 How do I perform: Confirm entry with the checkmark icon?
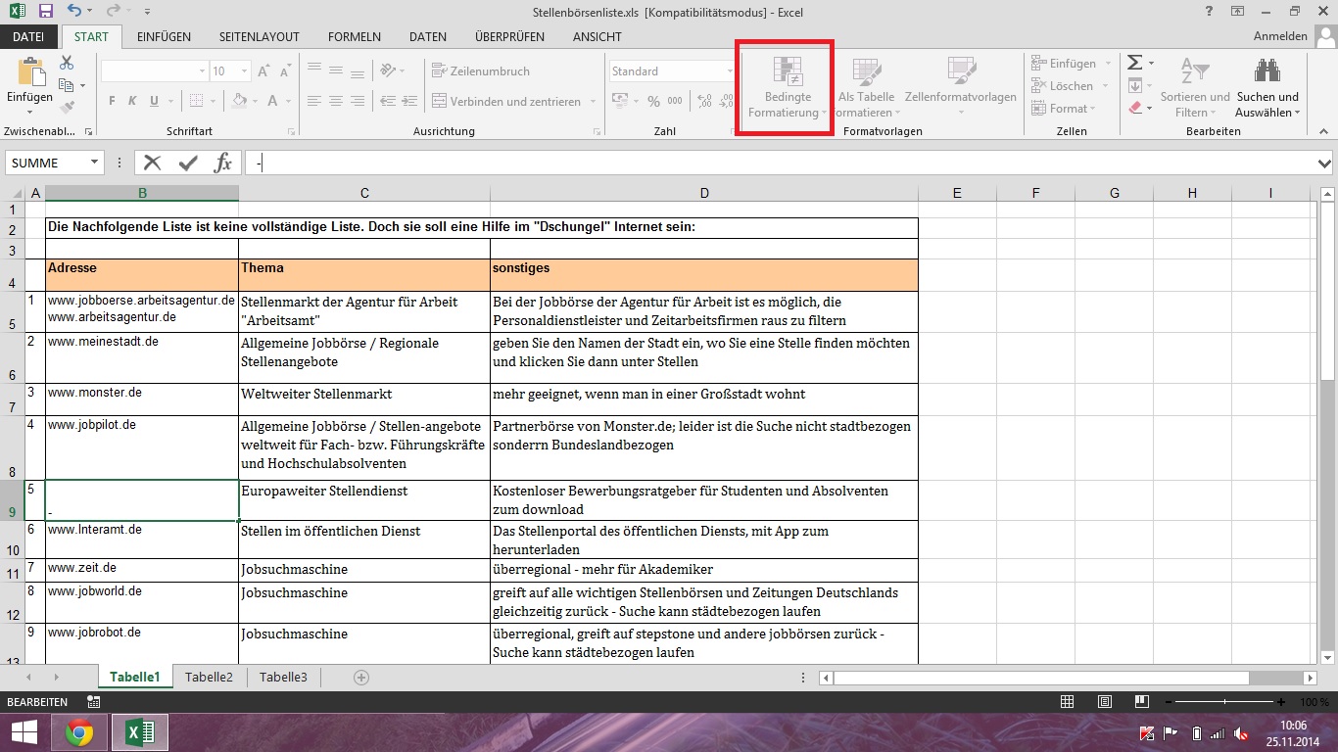[x=188, y=163]
